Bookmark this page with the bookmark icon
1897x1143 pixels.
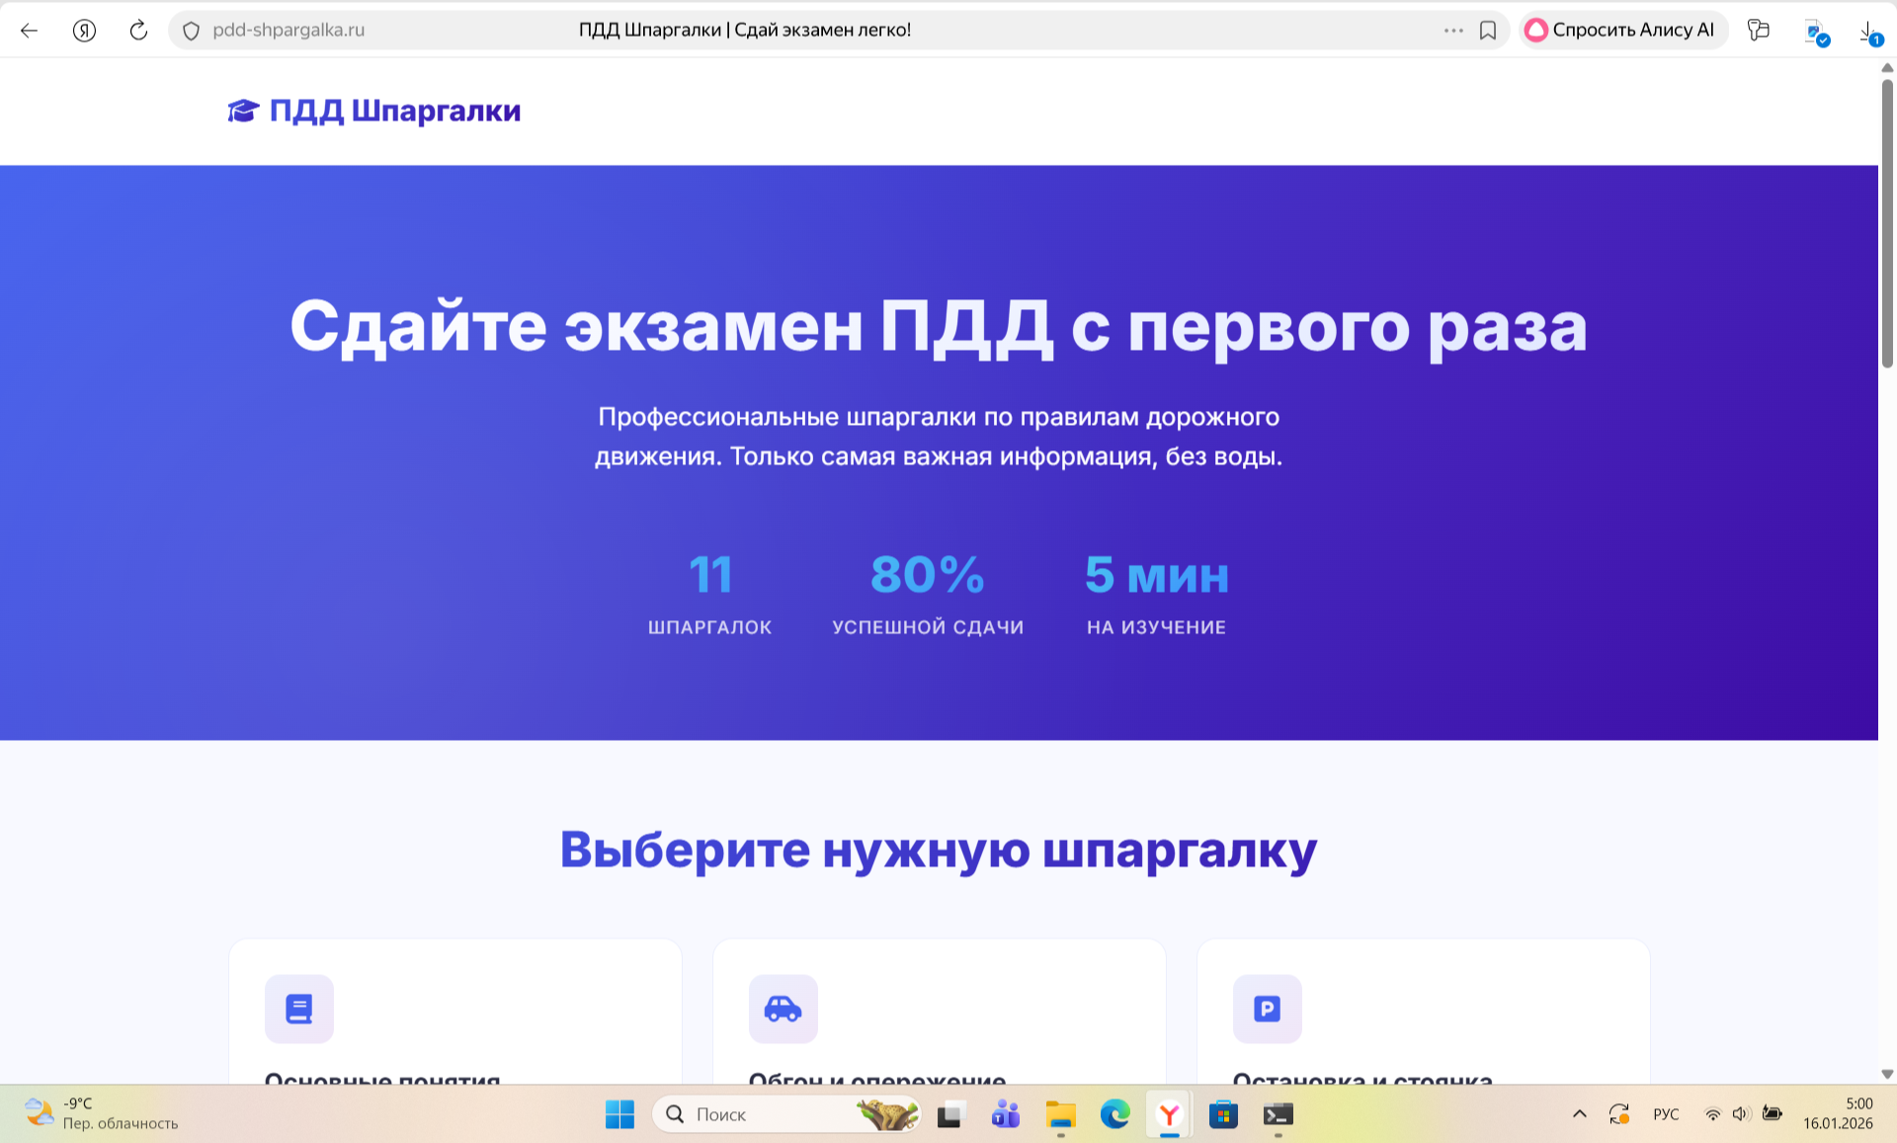coord(1487,31)
